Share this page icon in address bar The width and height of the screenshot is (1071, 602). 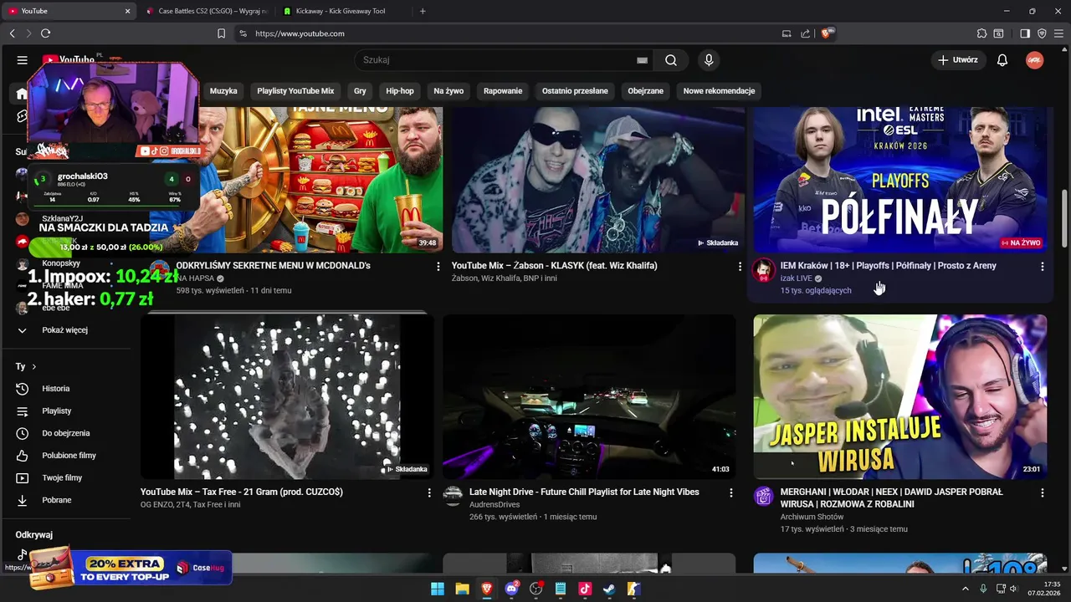pos(805,33)
